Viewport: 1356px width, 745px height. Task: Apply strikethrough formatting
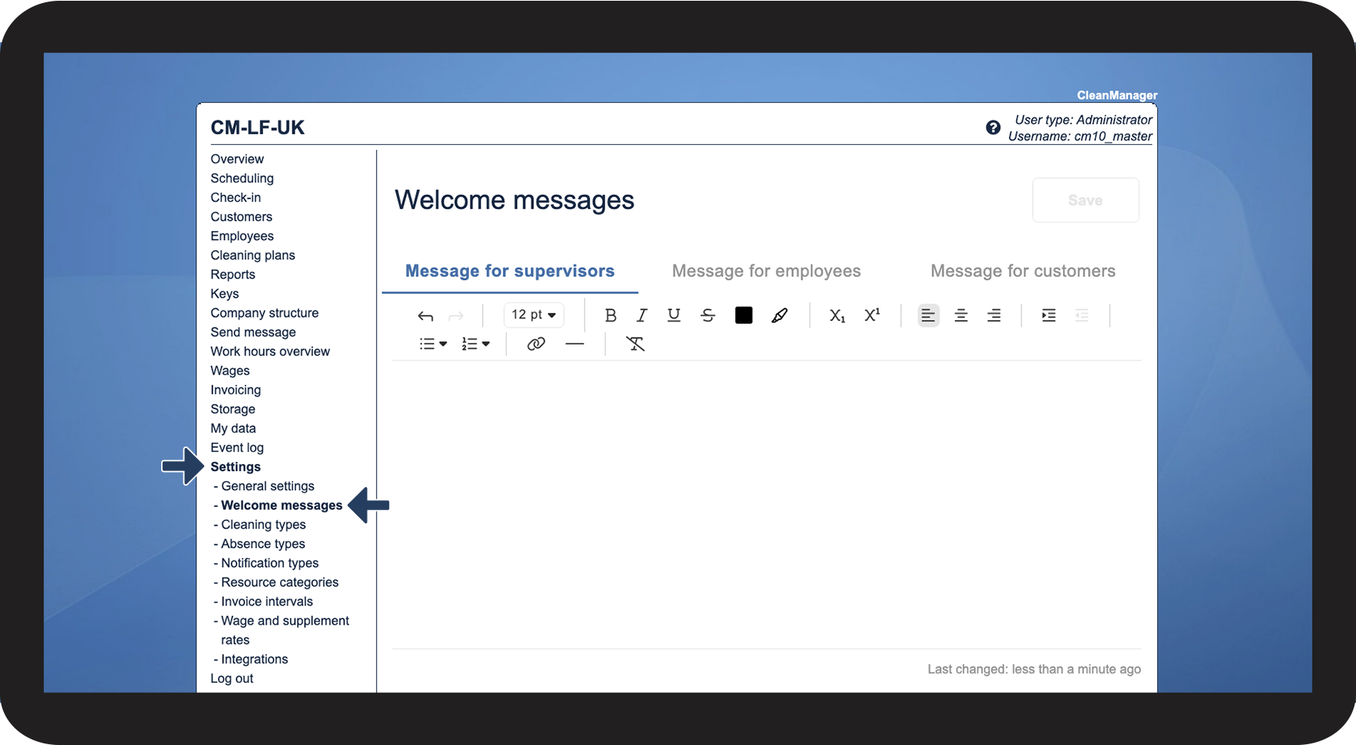click(x=707, y=315)
